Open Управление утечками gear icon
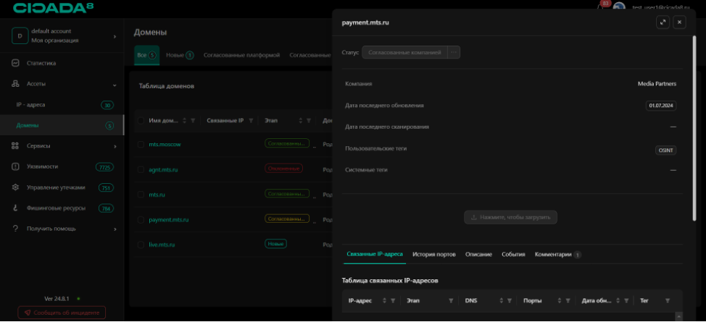The height and width of the screenshot is (322, 706). pos(15,187)
